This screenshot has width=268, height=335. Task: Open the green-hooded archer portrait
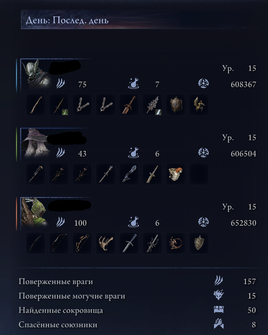[x=35, y=212]
